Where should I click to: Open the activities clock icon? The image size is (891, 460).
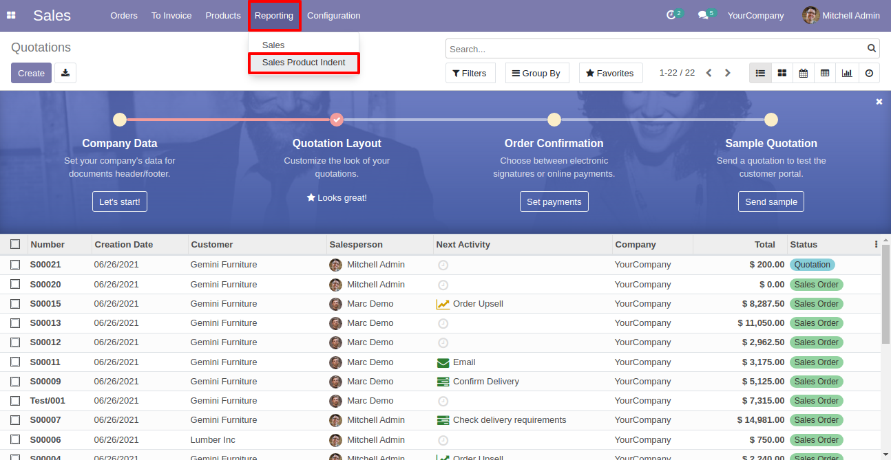(671, 15)
